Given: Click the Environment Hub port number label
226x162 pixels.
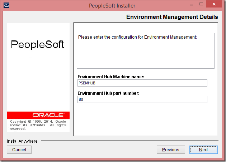Looking at the screenshot, I should 108,93.
